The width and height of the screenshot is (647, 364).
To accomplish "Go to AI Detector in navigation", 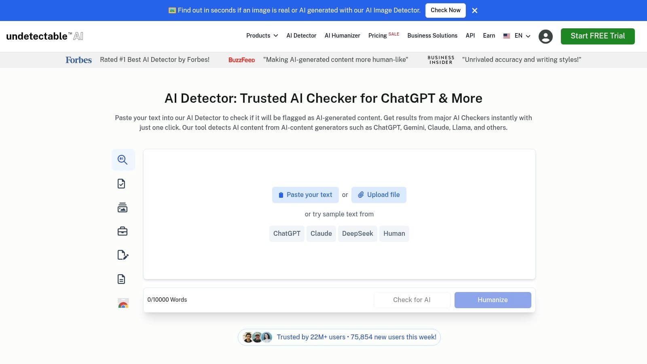I will 301,36.
